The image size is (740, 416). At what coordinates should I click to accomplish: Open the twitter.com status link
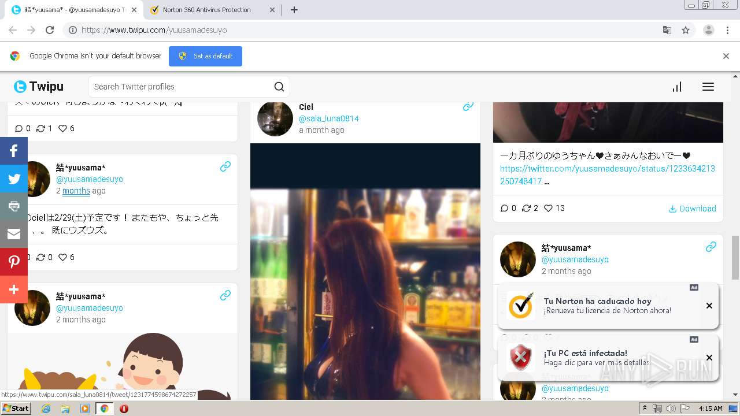[x=608, y=175]
